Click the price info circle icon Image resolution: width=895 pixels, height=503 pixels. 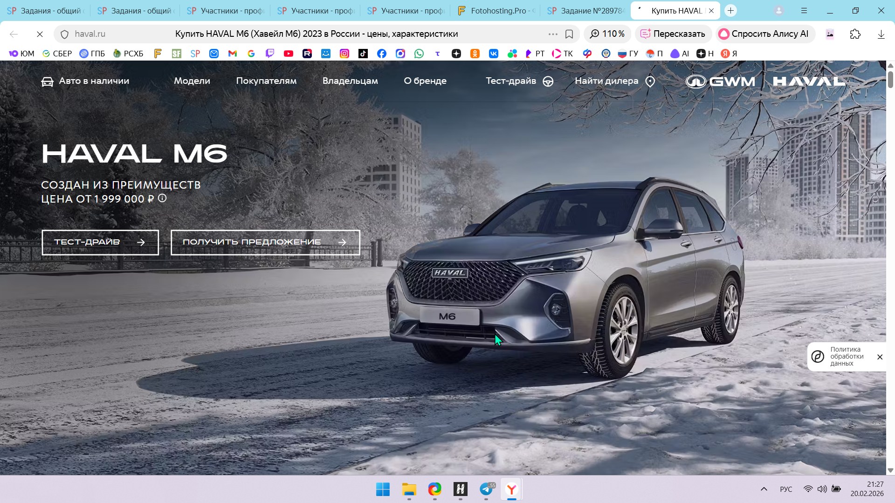tap(162, 198)
